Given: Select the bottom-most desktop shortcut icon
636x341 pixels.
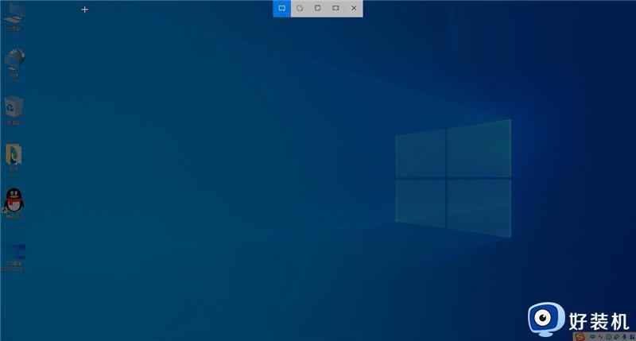Looking at the screenshot, I should coord(14,255).
